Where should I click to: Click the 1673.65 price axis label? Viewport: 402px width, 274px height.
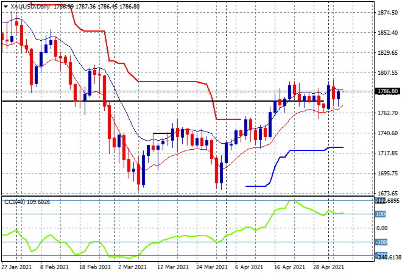(388, 193)
